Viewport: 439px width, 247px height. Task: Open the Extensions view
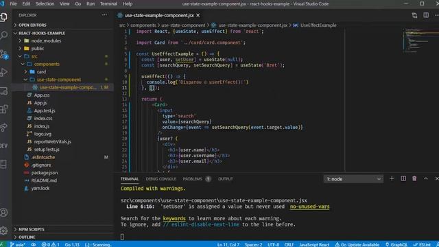[4, 109]
